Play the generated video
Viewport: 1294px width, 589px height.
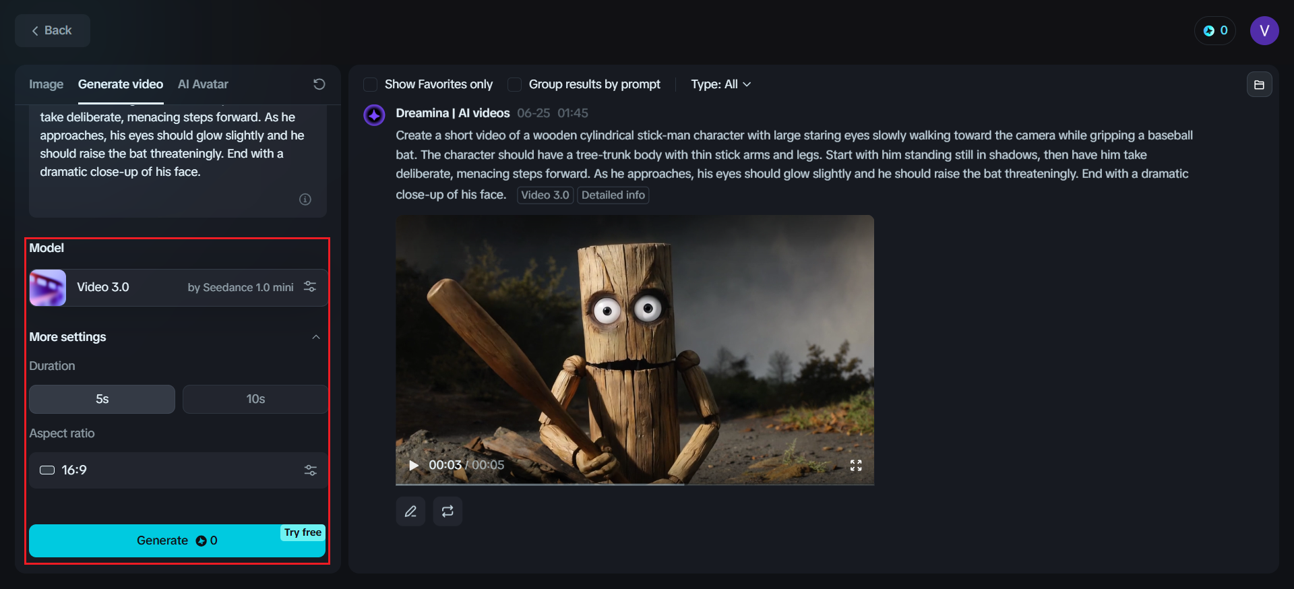click(414, 466)
